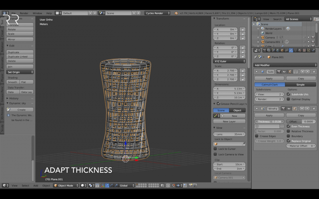319x199 pixels.
Task: Click the Wireframe Thickness value slider
Action: click(x=269, y=121)
